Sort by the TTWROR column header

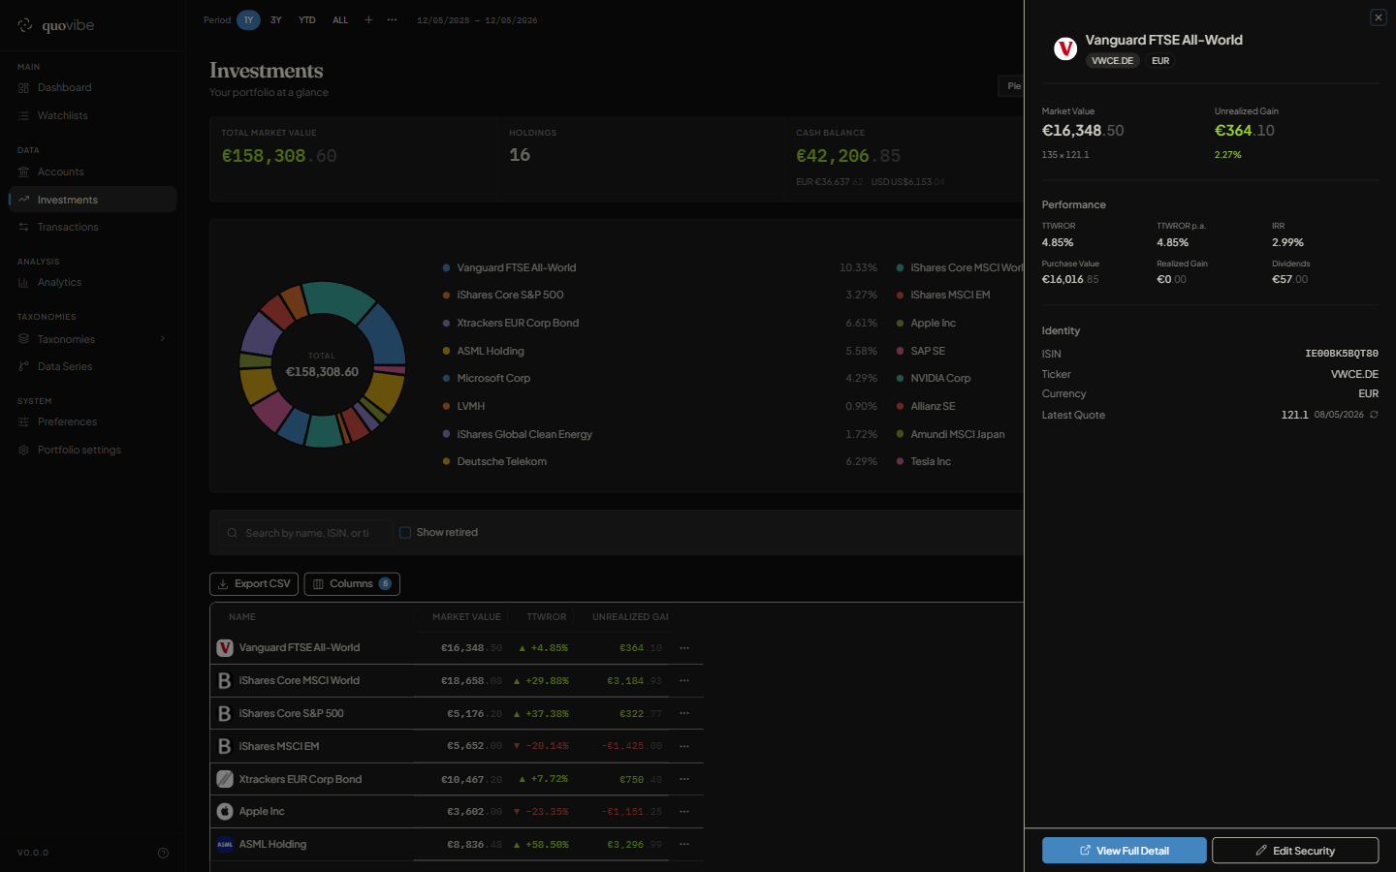pyautogui.click(x=547, y=617)
